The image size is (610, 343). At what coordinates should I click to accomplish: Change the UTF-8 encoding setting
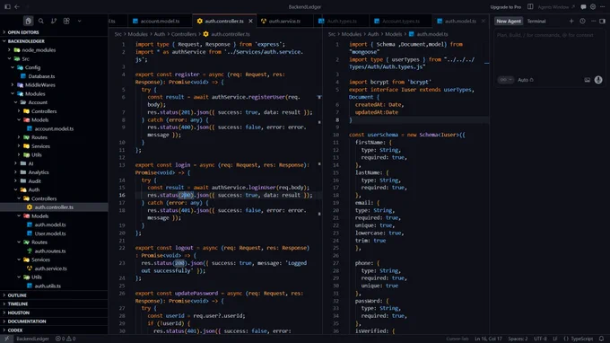[x=540, y=339]
